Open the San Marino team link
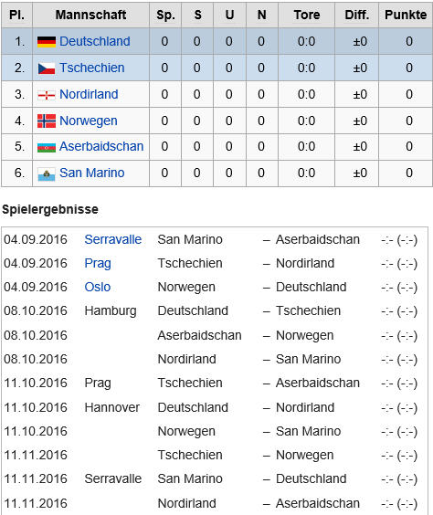Image resolution: width=433 pixels, height=515 pixels. click(92, 173)
